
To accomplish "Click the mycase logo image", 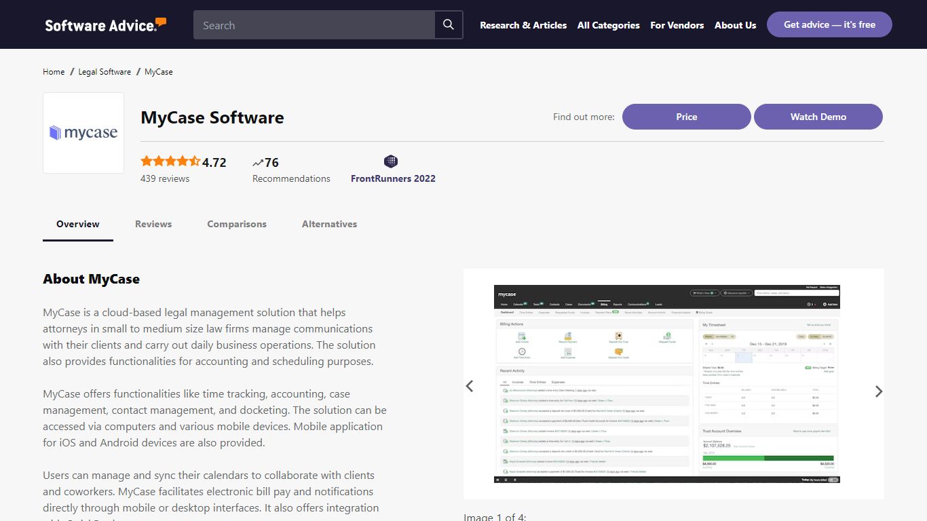I will (83, 133).
